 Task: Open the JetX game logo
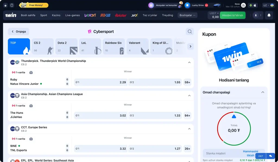[x=134, y=15]
